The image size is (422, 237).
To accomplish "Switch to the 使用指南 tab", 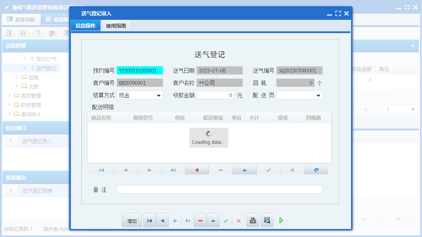I will (x=115, y=25).
